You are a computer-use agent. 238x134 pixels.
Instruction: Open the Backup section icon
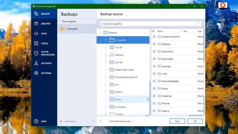36,14
